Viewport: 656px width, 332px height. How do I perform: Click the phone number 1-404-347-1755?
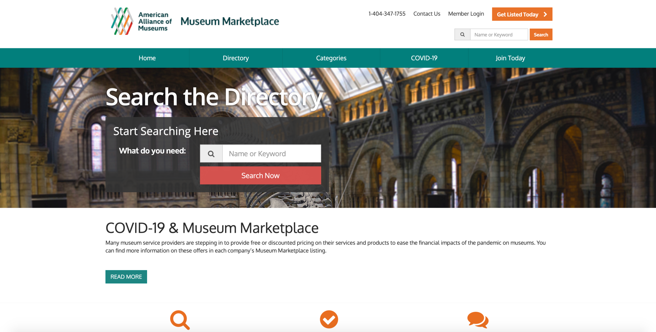pyautogui.click(x=387, y=14)
